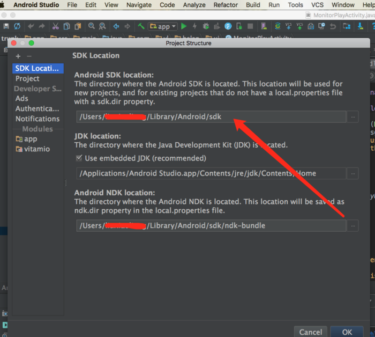Toggle Use embedded JDK checkbox

click(79, 158)
